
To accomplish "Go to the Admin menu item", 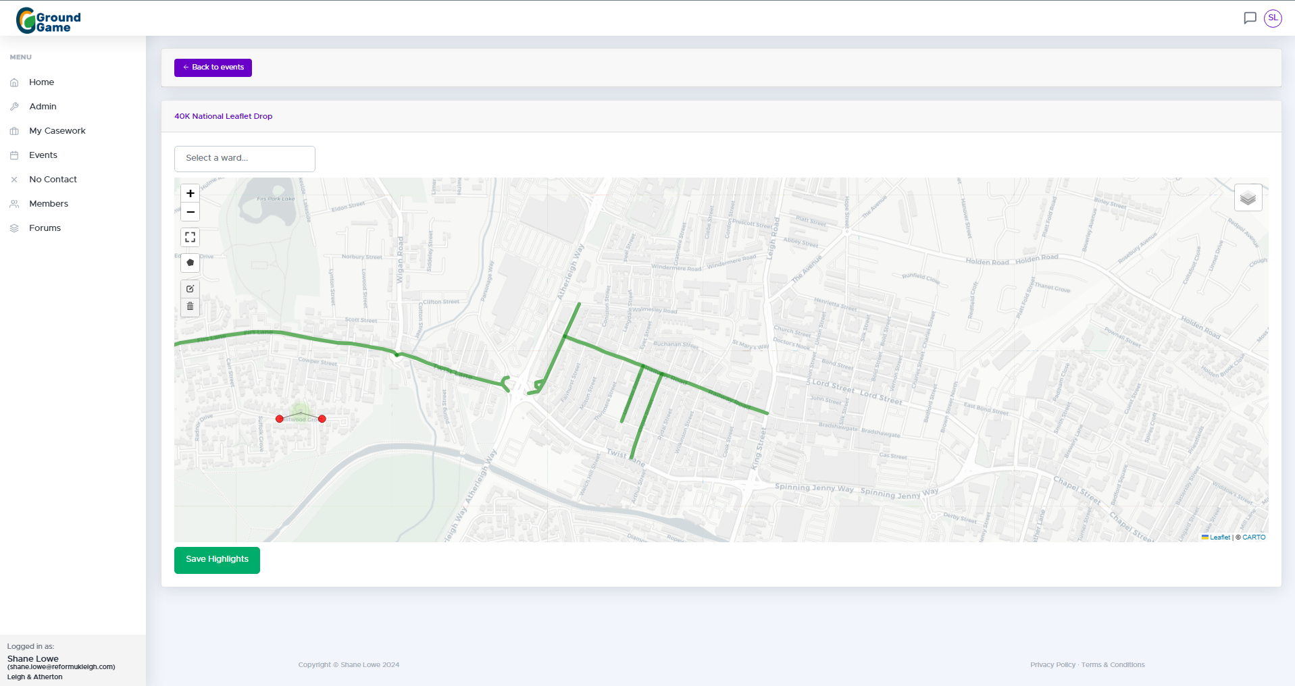I will click(43, 106).
